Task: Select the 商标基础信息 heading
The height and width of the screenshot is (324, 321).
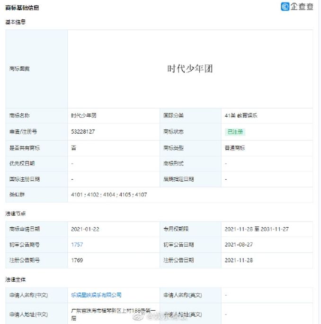Action: point(22,8)
